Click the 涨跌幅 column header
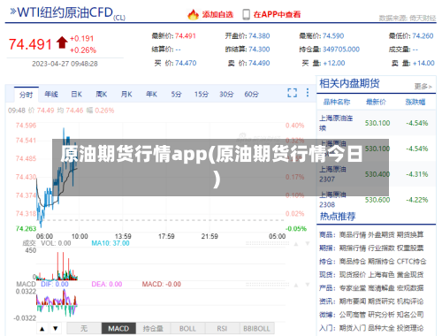The height and width of the screenshot is (336, 442). click(x=415, y=102)
